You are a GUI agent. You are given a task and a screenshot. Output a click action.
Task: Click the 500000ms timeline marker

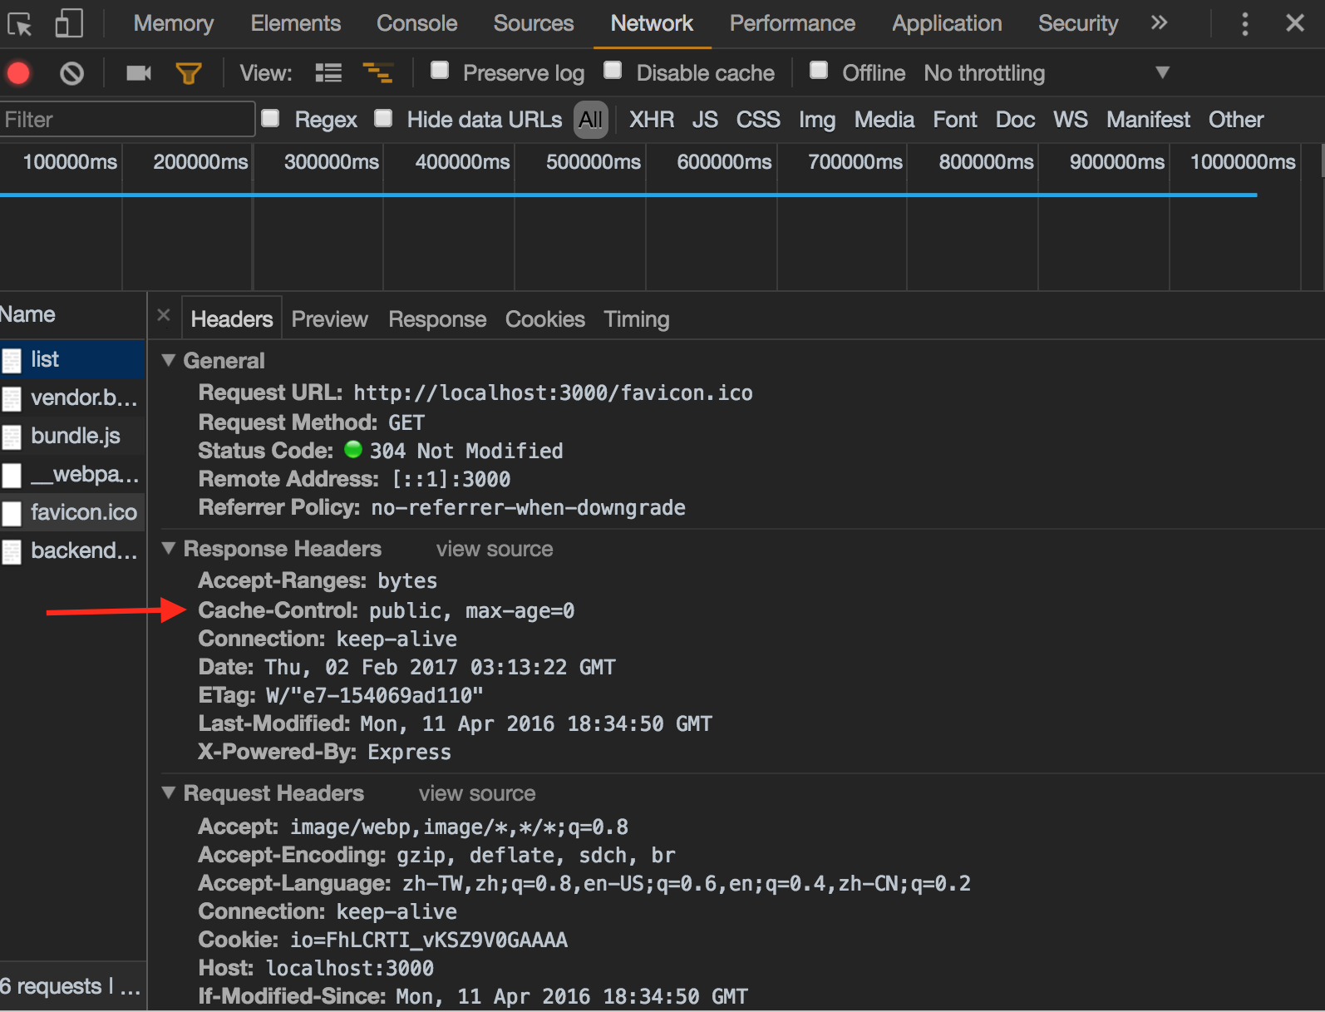point(593,161)
